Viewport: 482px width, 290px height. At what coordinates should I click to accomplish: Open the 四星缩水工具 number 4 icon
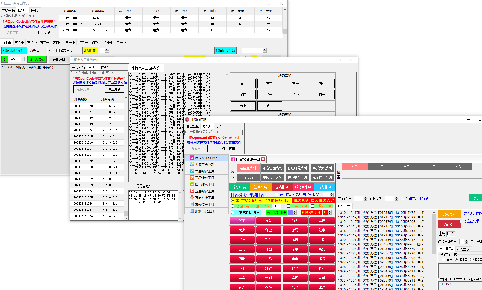click(192, 184)
